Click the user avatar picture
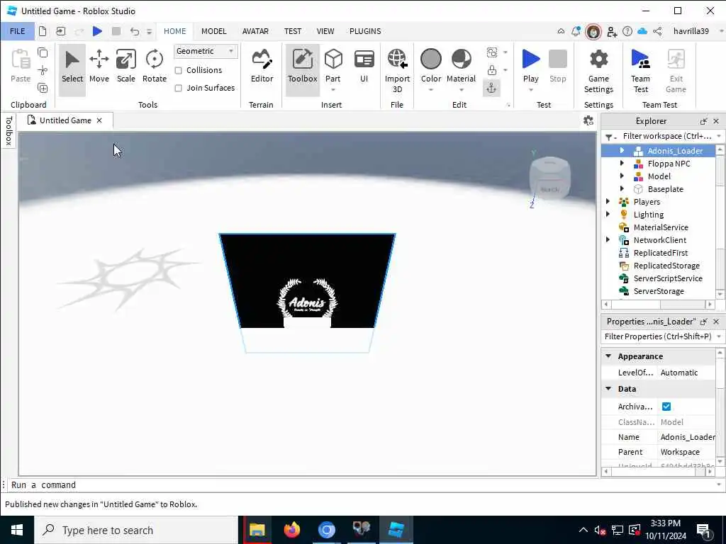Viewport: 726px width, 544px height. click(x=593, y=31)
